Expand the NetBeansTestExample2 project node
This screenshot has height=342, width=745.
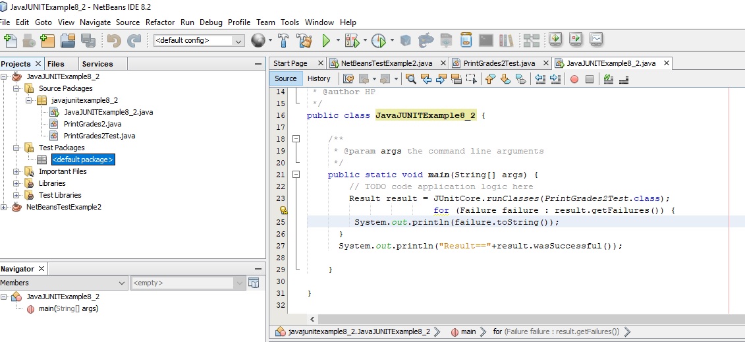(x=4, y=207)
